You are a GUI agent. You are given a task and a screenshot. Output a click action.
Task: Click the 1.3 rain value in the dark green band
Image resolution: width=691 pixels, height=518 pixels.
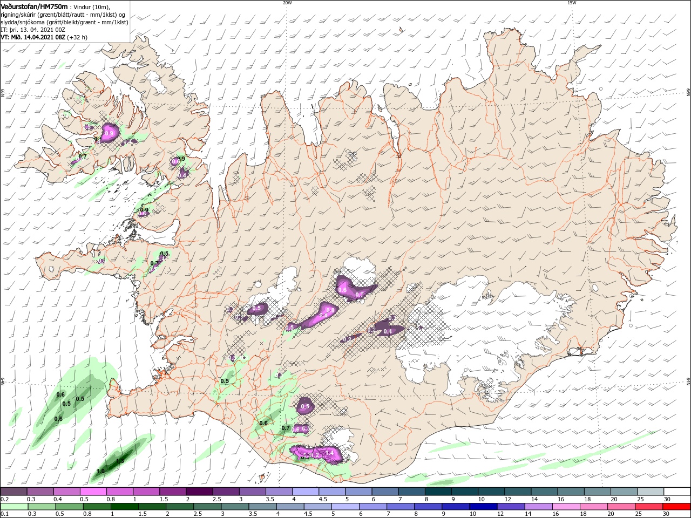[120, 461]
